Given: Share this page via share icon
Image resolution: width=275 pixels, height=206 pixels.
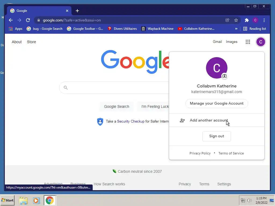Looking at the screenshot, I should (227, 20).
